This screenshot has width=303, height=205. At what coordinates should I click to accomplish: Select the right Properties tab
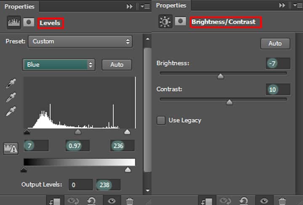coord(171,5)
